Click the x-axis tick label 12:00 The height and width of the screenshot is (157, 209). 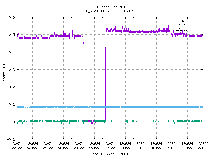click(x=110, y=148)
